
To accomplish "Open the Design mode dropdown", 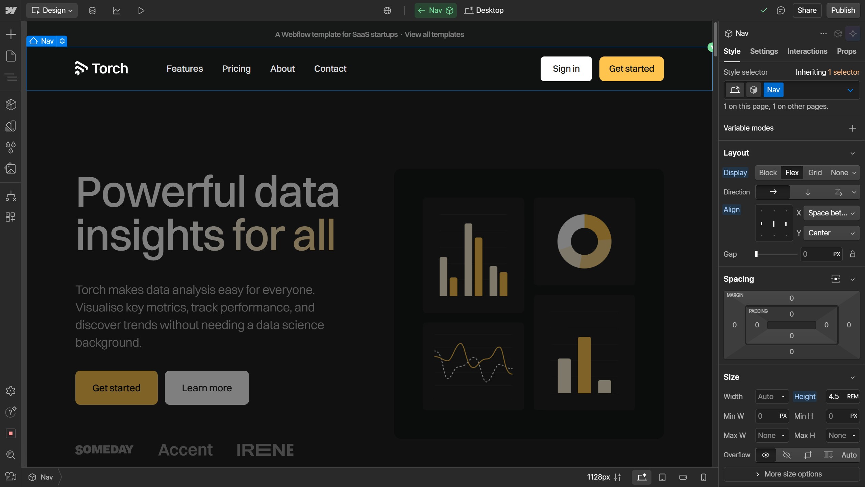I will [52, 10].
